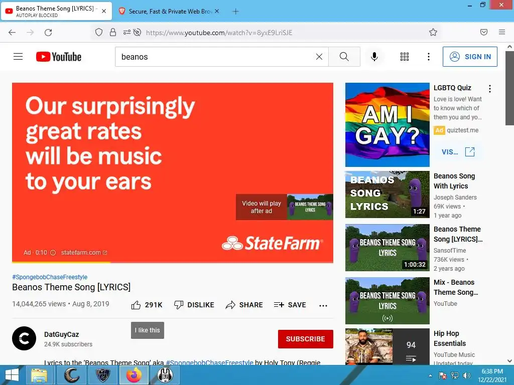The height and width of the screenshot is (385, 514).
Task: Switch to the Beanos Theme Song tab
Action: point(56,11)
